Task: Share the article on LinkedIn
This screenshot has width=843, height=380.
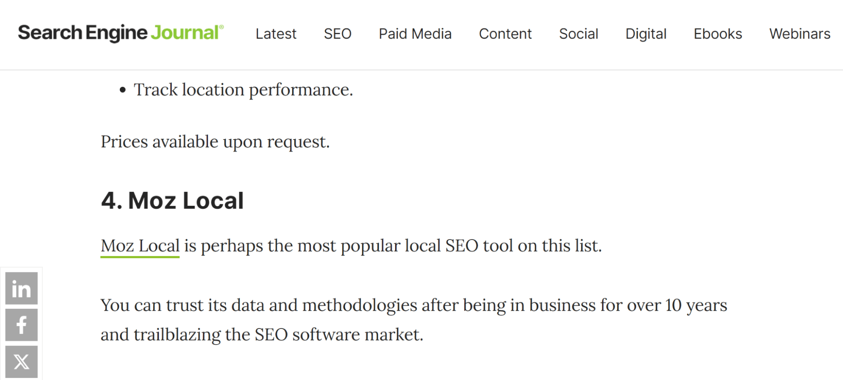Action: 22,288
